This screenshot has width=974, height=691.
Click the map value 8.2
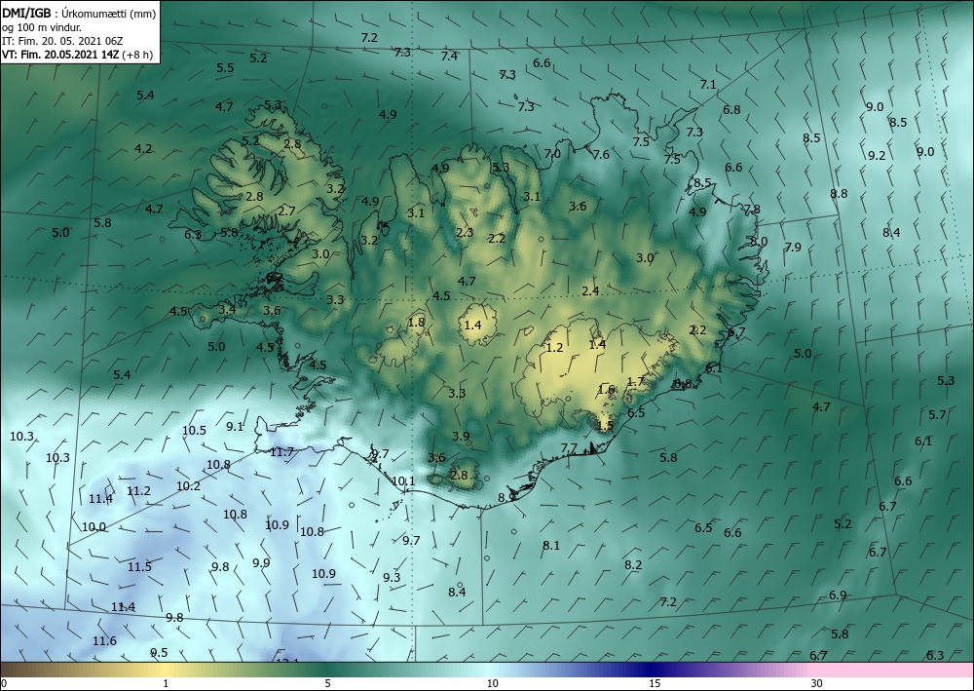pos(633,565)
